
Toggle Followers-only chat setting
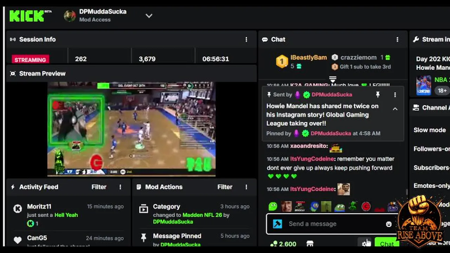(x=431, y=149)
